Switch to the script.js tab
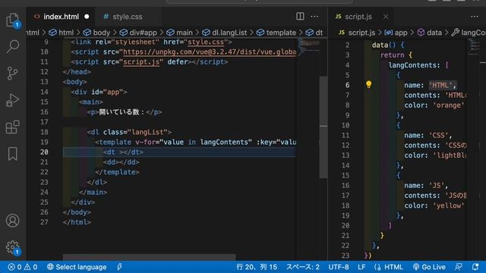This screenshot has width=486, height=273. pyautogui.click(x=358, y=17)
